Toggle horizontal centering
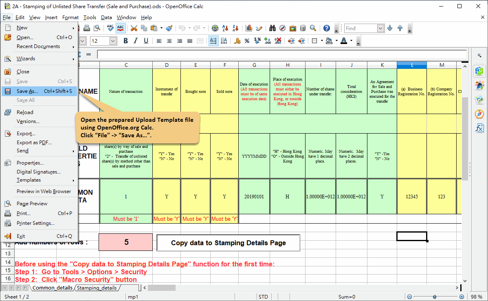This screenshot has width=488, height=301. pos(169,41)
